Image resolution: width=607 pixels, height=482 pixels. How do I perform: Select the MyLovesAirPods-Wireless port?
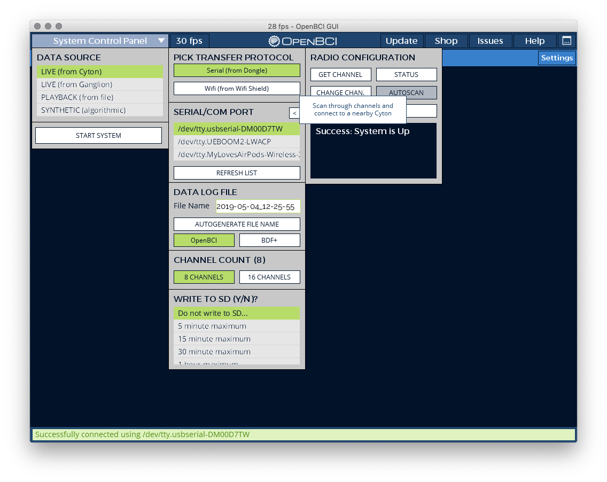237,154
